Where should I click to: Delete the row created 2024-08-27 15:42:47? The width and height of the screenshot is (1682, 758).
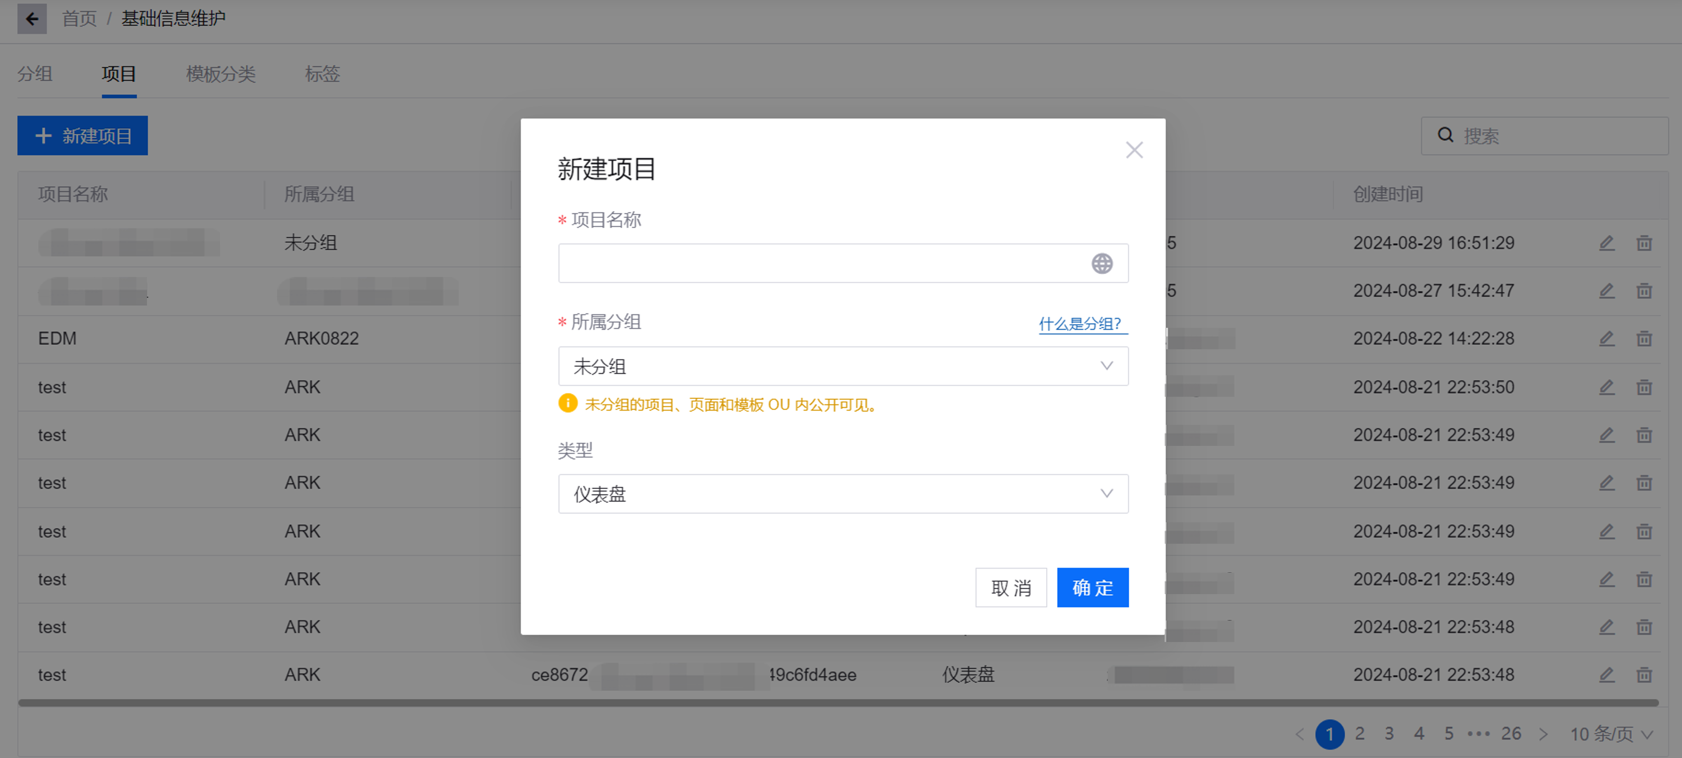pyautogui.click(x=1644, y=291)
